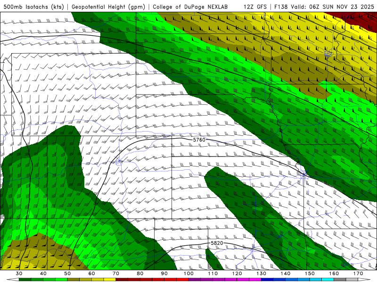The width and height of the screenshot is (377, 282).
Task: Click the dark gray swatch in the color bar
Action: (340, 280)
